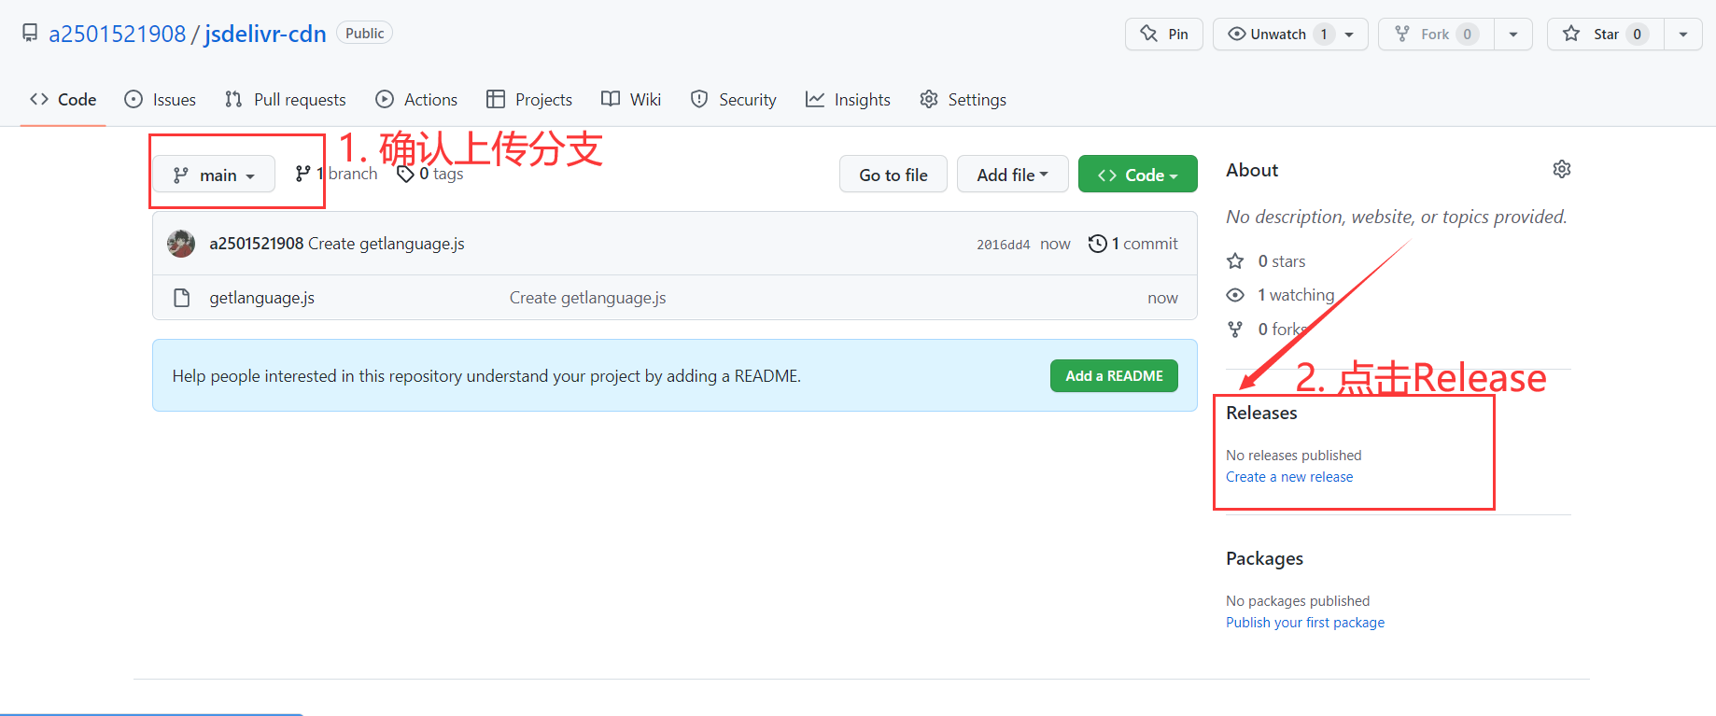Switch to the Code tab
This screenshot has height=716, width=1716.
[x=63, y=100]
